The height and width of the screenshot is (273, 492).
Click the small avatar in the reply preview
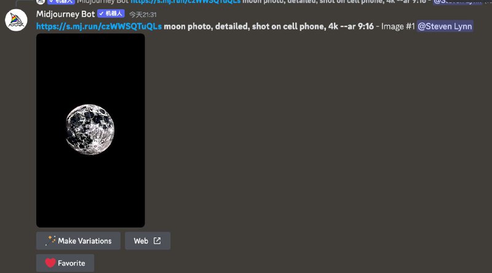41,2
